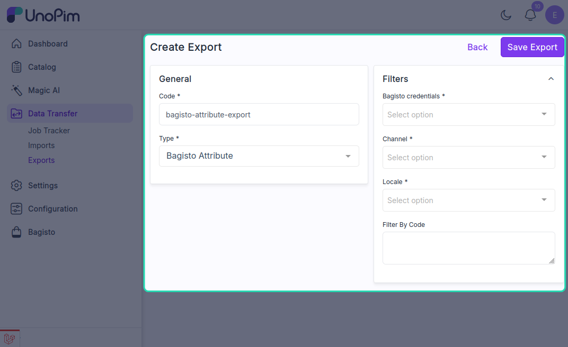The width and height of the screenshot is (568, 347).
Task: Click Bagisto credentials dropdown arrow
Action: click(x=544, y=114)
